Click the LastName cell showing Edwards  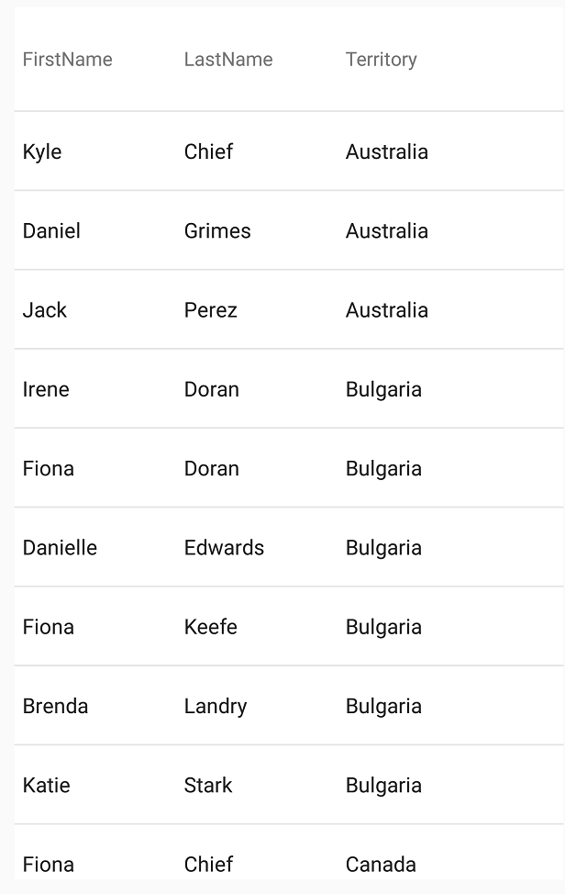click(223, 547)
